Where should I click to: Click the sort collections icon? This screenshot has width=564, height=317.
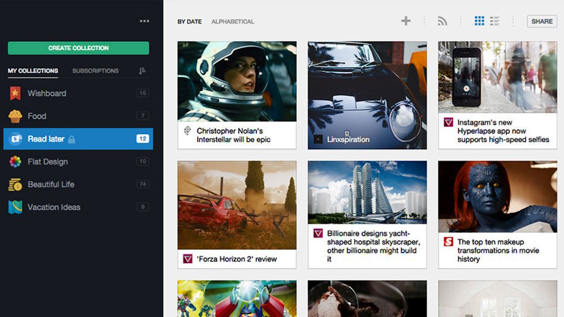click(143, 71)
